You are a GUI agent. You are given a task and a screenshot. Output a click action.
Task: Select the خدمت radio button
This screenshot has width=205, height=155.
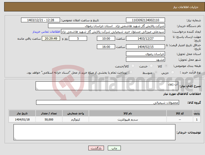(x=151, y=66)
